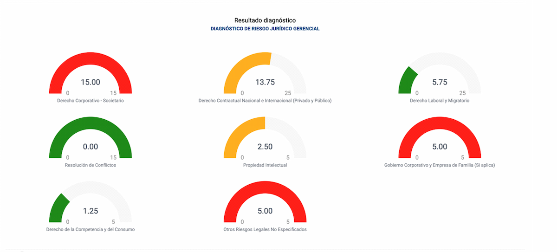Click the "Derecho Corporativo - Societario" label
This screenshot has width=557, height=252.
tap(91, 101)
